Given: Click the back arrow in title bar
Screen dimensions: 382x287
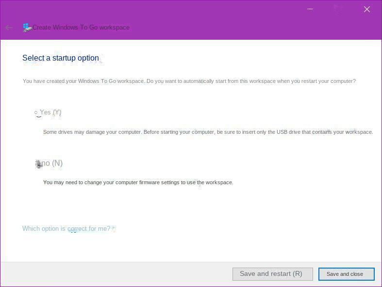Looking at the screenshot, I should [x=9, y=28].
